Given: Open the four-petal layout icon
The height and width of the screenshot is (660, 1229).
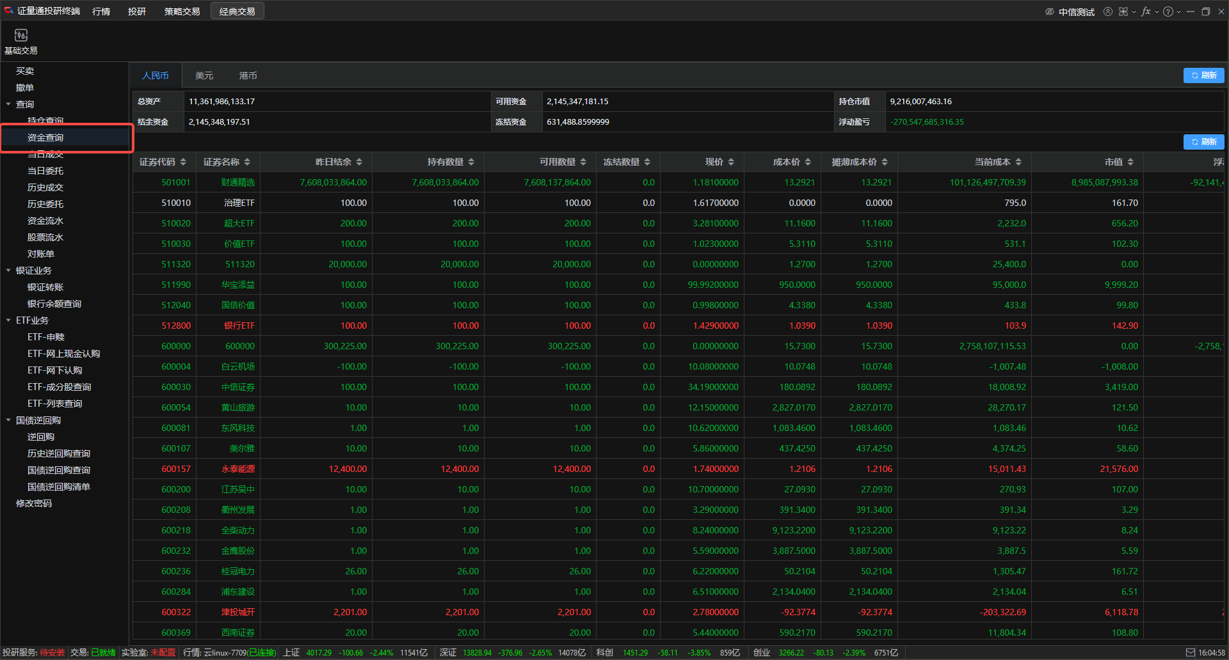Looking at the screenshot, I should 1123,12.
